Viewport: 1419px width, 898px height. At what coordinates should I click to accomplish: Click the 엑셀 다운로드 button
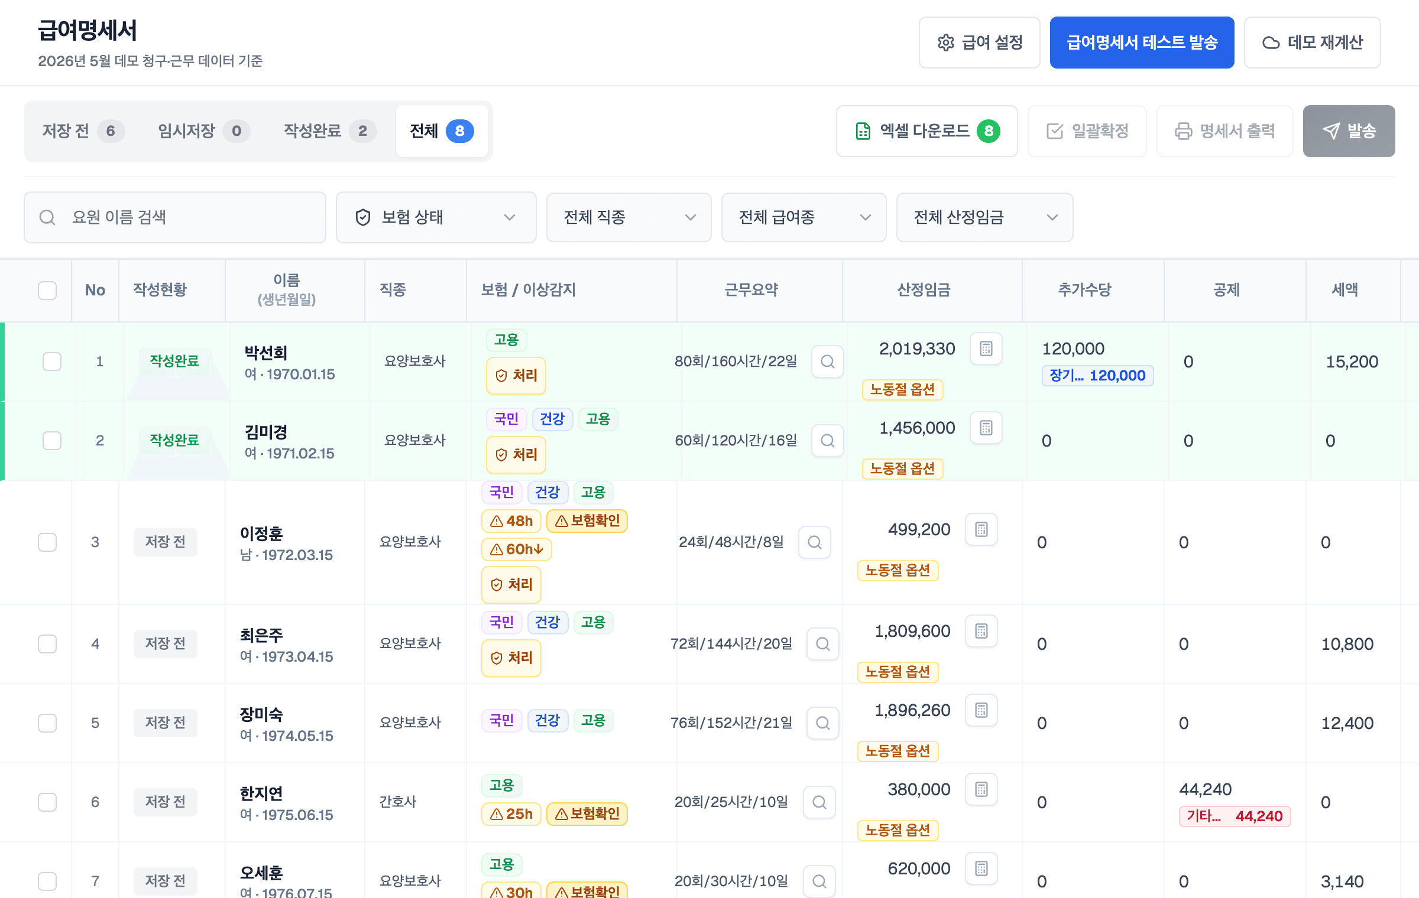(x=926, y=131)
